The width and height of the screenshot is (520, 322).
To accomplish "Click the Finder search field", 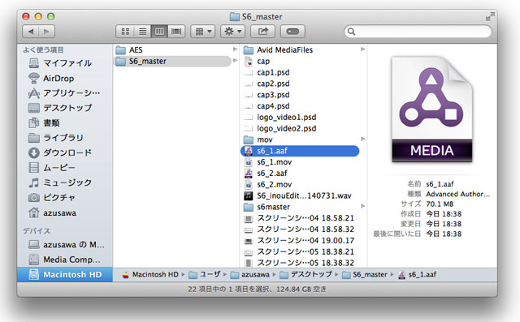I will tap(418, 32).
